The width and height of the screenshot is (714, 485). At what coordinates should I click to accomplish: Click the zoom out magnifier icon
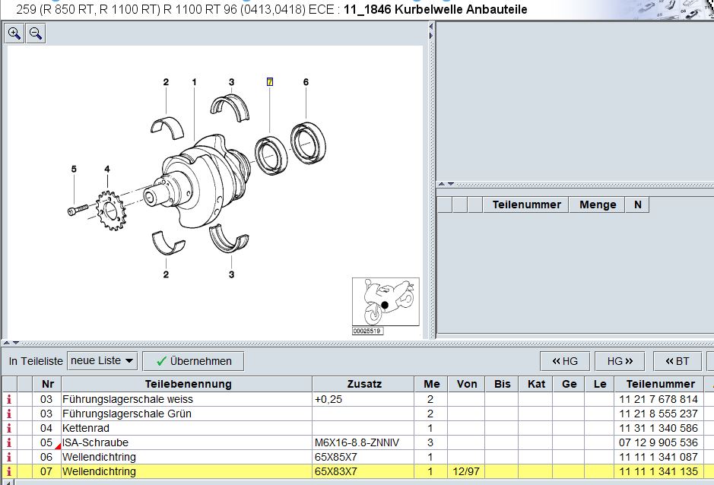[x=35, y=33]
